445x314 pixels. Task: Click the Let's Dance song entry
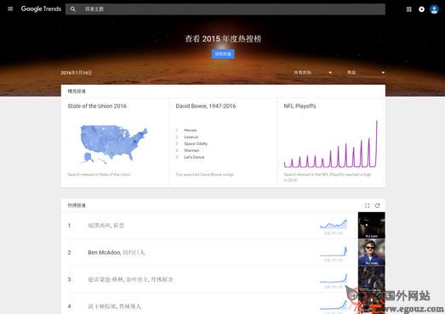(194, 157)
